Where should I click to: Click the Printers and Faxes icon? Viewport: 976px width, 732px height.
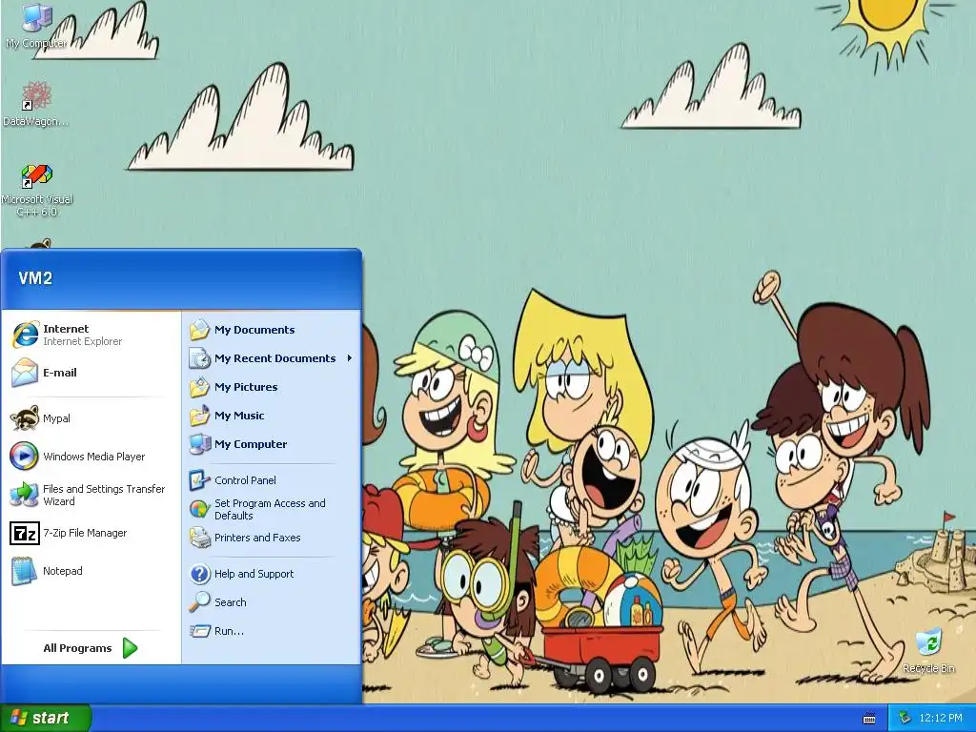tap(199, 538)
